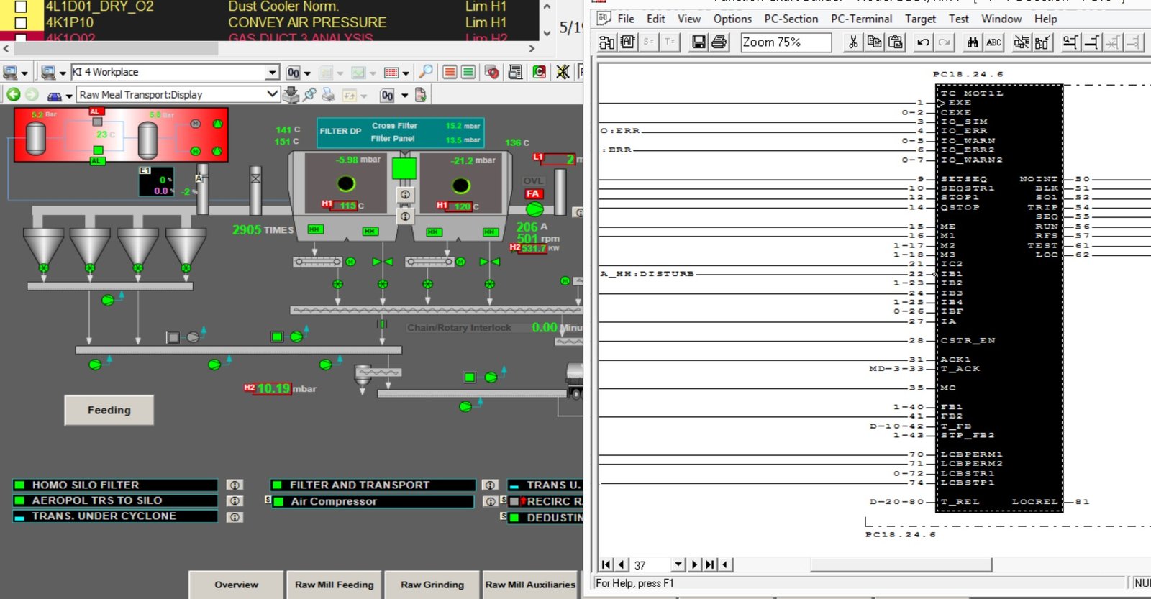Image resolution: width=1151 pixels, height=599 pixels.
Task: Click the Find binoculars icon
Action: [x=973, y=42]
